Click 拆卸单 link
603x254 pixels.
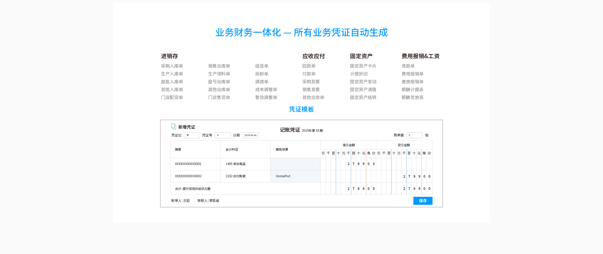coord(262,74)
